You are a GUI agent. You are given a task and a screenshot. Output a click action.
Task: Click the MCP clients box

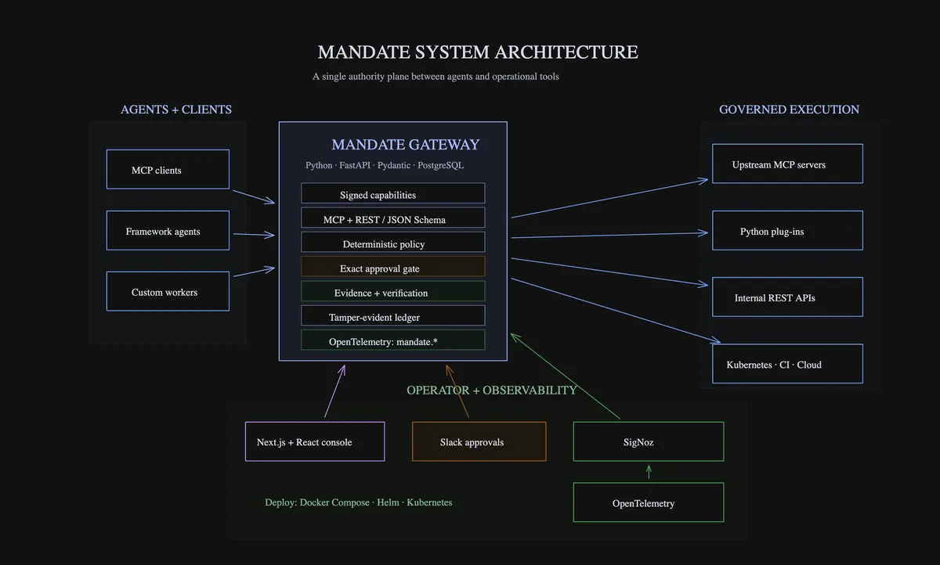click(168, 169)
